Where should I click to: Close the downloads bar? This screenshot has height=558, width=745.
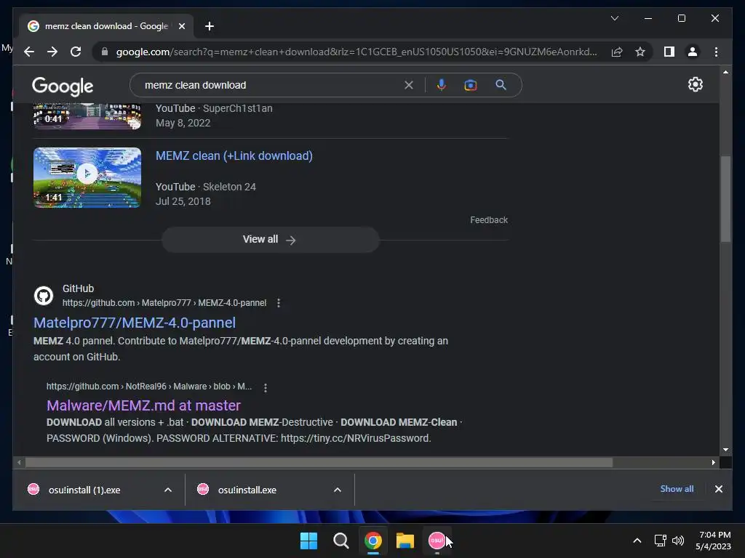718,489
